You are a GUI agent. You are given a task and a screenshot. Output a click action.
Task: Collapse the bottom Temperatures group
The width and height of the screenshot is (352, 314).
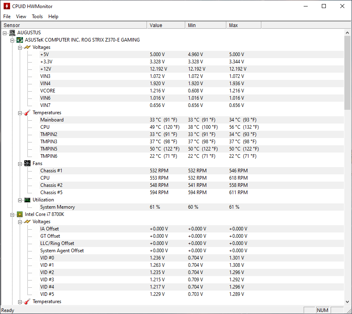(20, 302)
